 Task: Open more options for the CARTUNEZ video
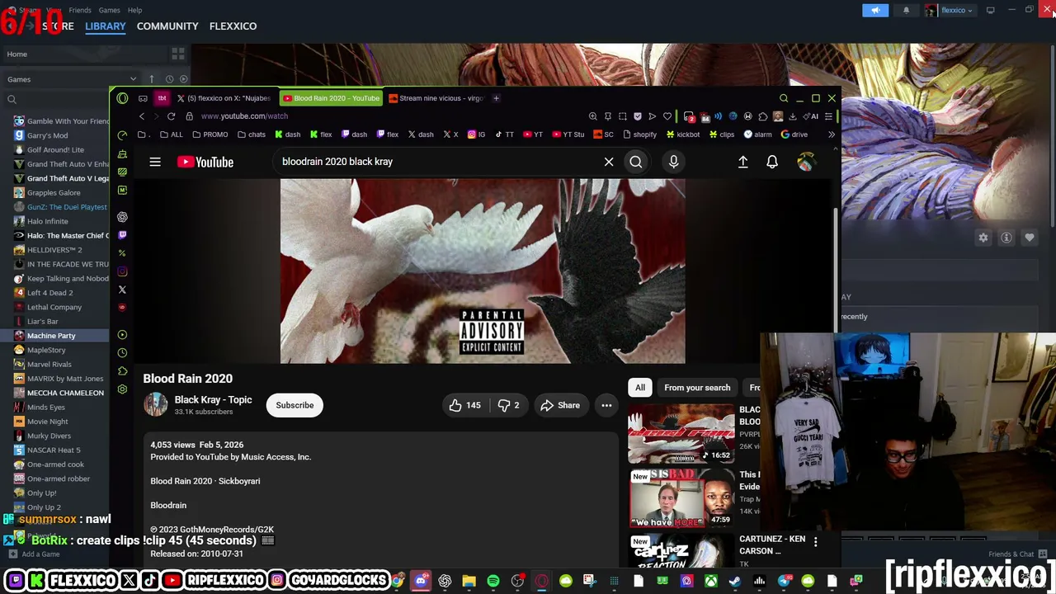tap(815, 542)
